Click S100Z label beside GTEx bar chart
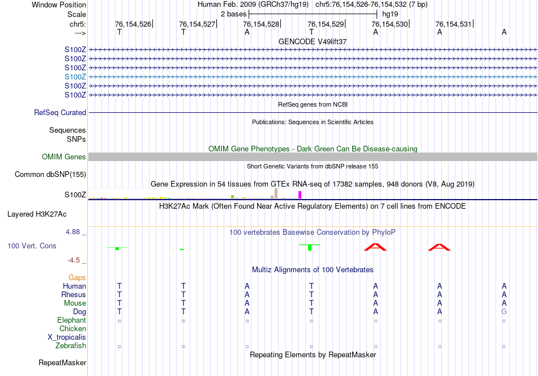538x376 pixels. coord(75,195)
